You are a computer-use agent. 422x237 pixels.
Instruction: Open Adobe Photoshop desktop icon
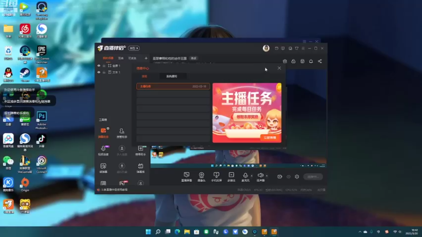click(x=42, y=120)
